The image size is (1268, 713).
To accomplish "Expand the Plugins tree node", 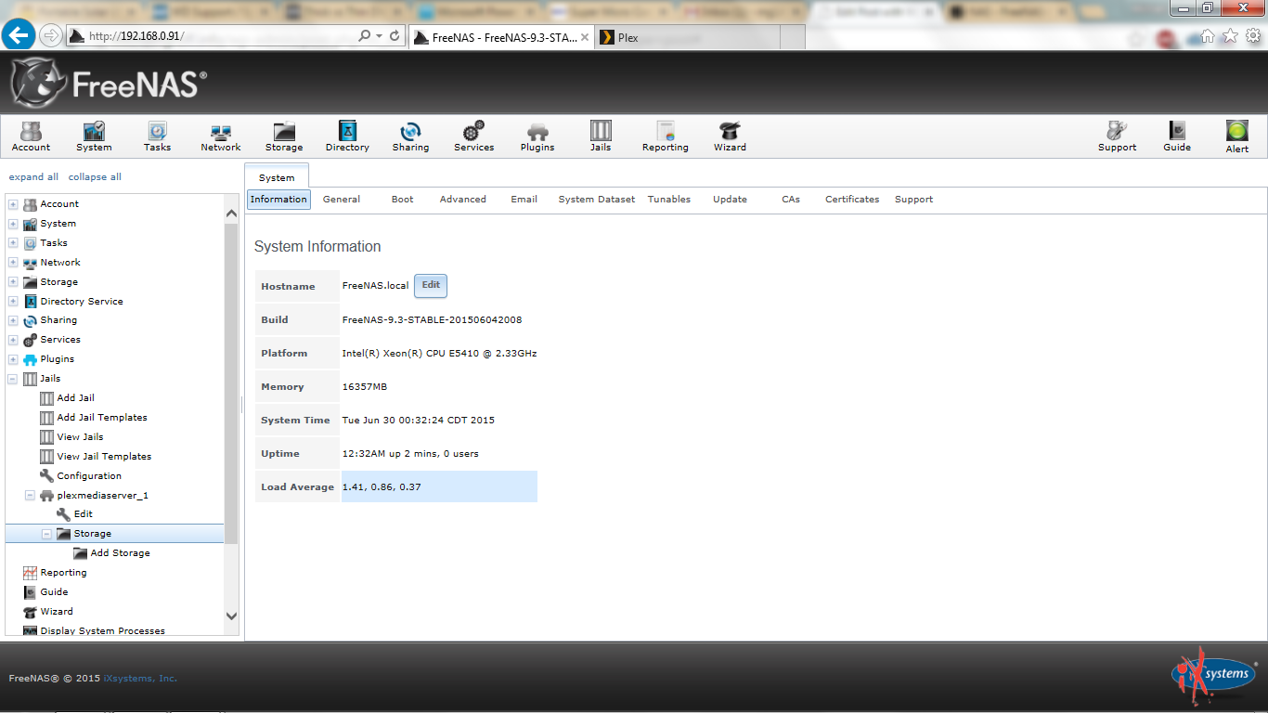I will (x=13, y=359).
